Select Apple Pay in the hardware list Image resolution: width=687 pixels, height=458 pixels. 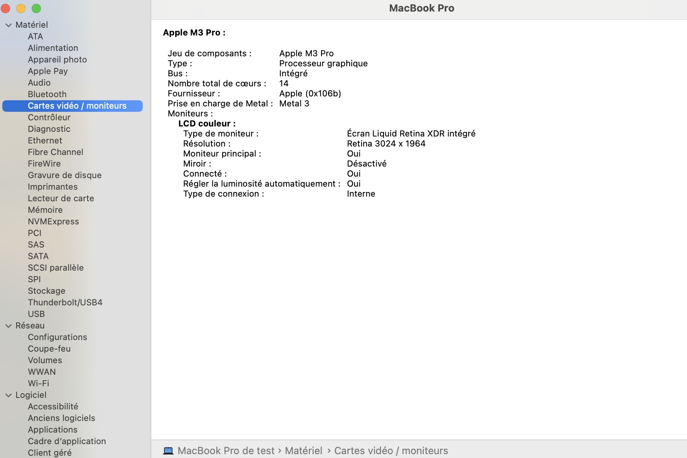tap(47, 71)
